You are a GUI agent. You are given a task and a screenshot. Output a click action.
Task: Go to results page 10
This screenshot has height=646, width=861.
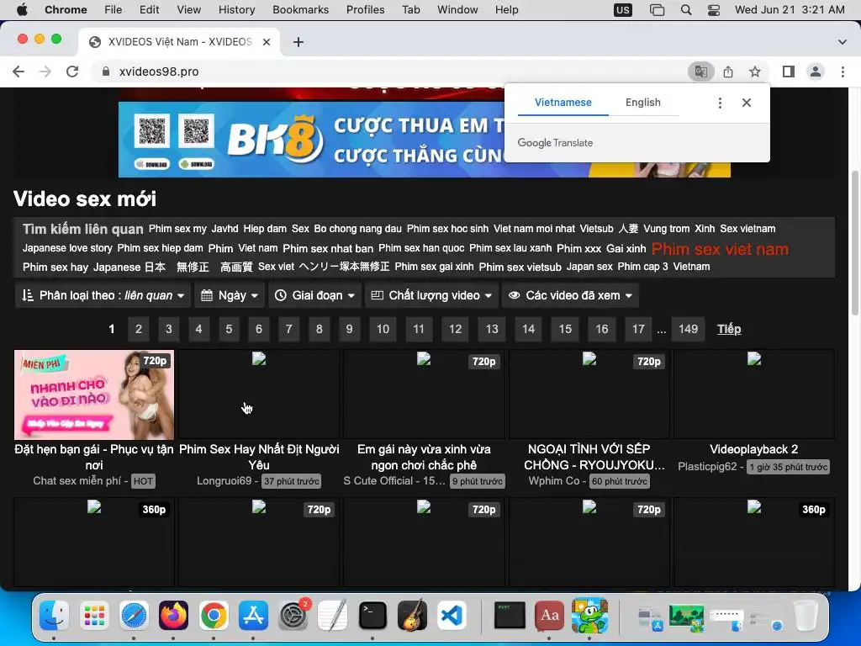[x=383, y=329]
